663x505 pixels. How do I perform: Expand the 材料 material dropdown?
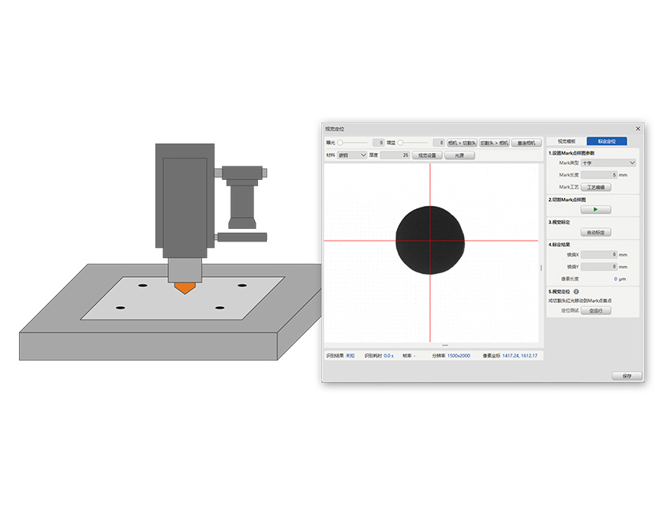point(352,155)
